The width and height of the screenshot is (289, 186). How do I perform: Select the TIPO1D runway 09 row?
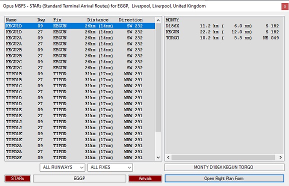[80, 98]
